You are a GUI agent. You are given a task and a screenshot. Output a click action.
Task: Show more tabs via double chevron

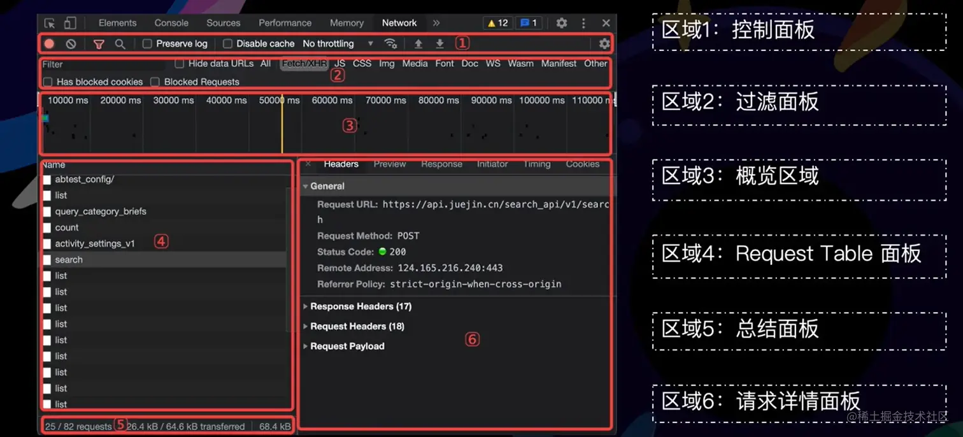coord(436,23)
